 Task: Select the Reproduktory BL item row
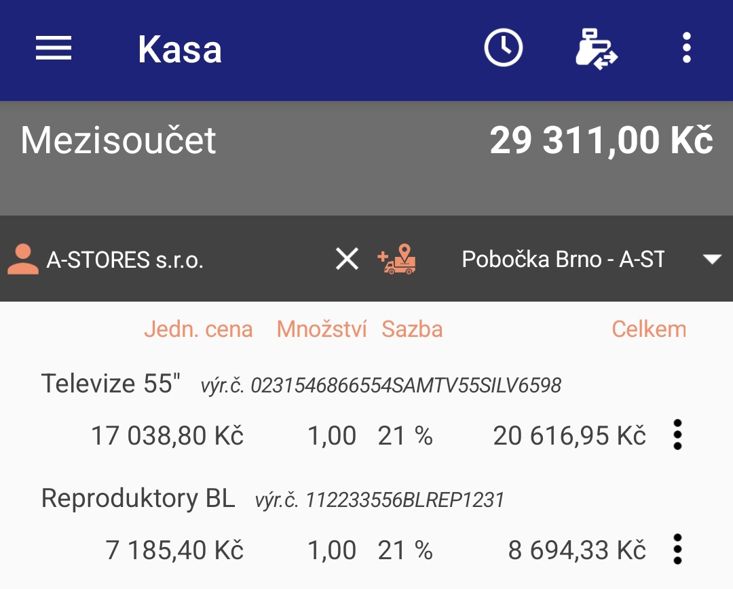click(x=366, y=525)
